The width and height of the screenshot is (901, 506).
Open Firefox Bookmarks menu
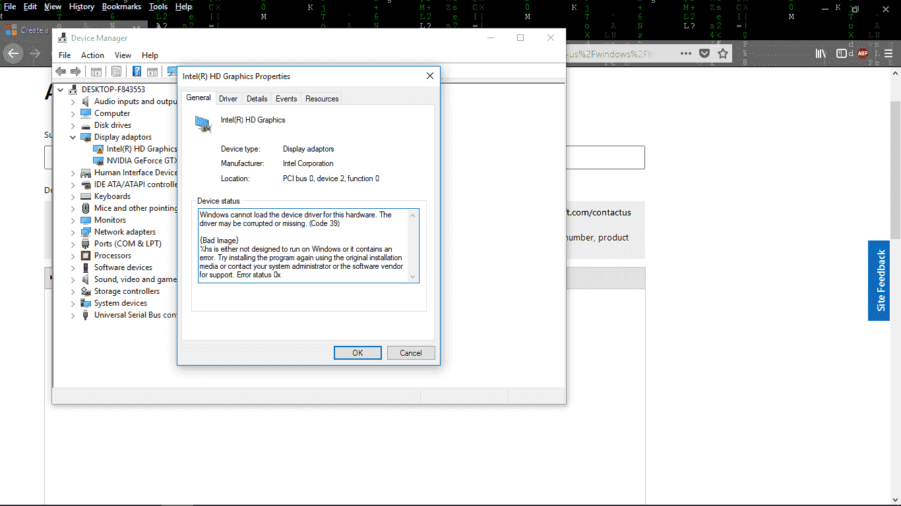click(x=121, y=7)
